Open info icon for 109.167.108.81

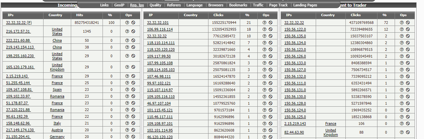pyautogui.click(x=127, y=90)
